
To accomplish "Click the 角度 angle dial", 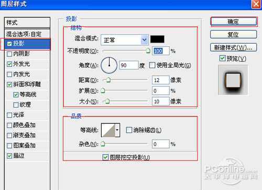I will click(x=109, y=65).
